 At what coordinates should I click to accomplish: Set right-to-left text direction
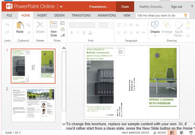pyautogui.click(x=144, y=33)
